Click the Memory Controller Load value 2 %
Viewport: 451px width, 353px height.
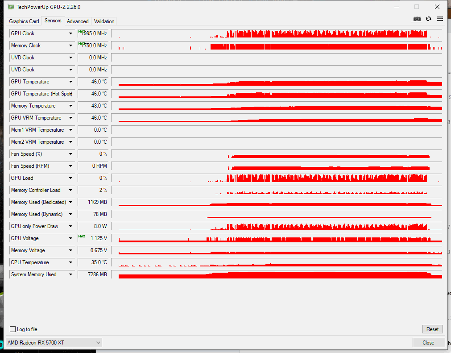coord(93,190)
